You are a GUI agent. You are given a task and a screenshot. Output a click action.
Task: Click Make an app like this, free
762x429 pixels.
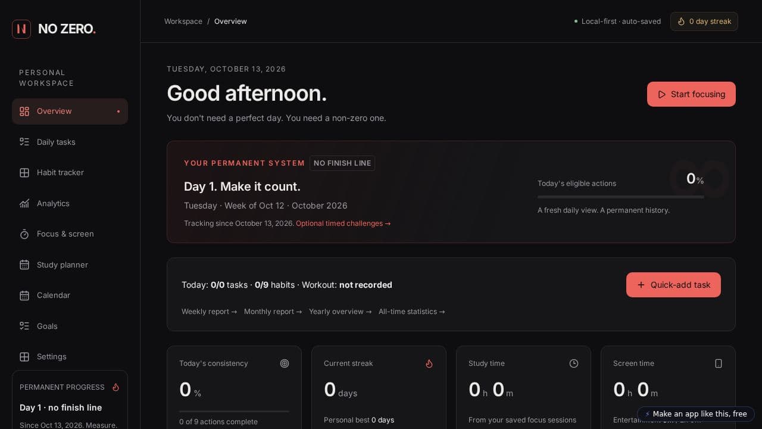coord(696,414)
